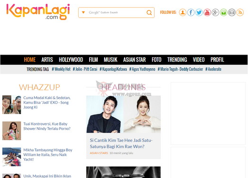Open the ASIAN STAR menu item
The width and height of the screenshot is (248, 178).
pos(135,60)
